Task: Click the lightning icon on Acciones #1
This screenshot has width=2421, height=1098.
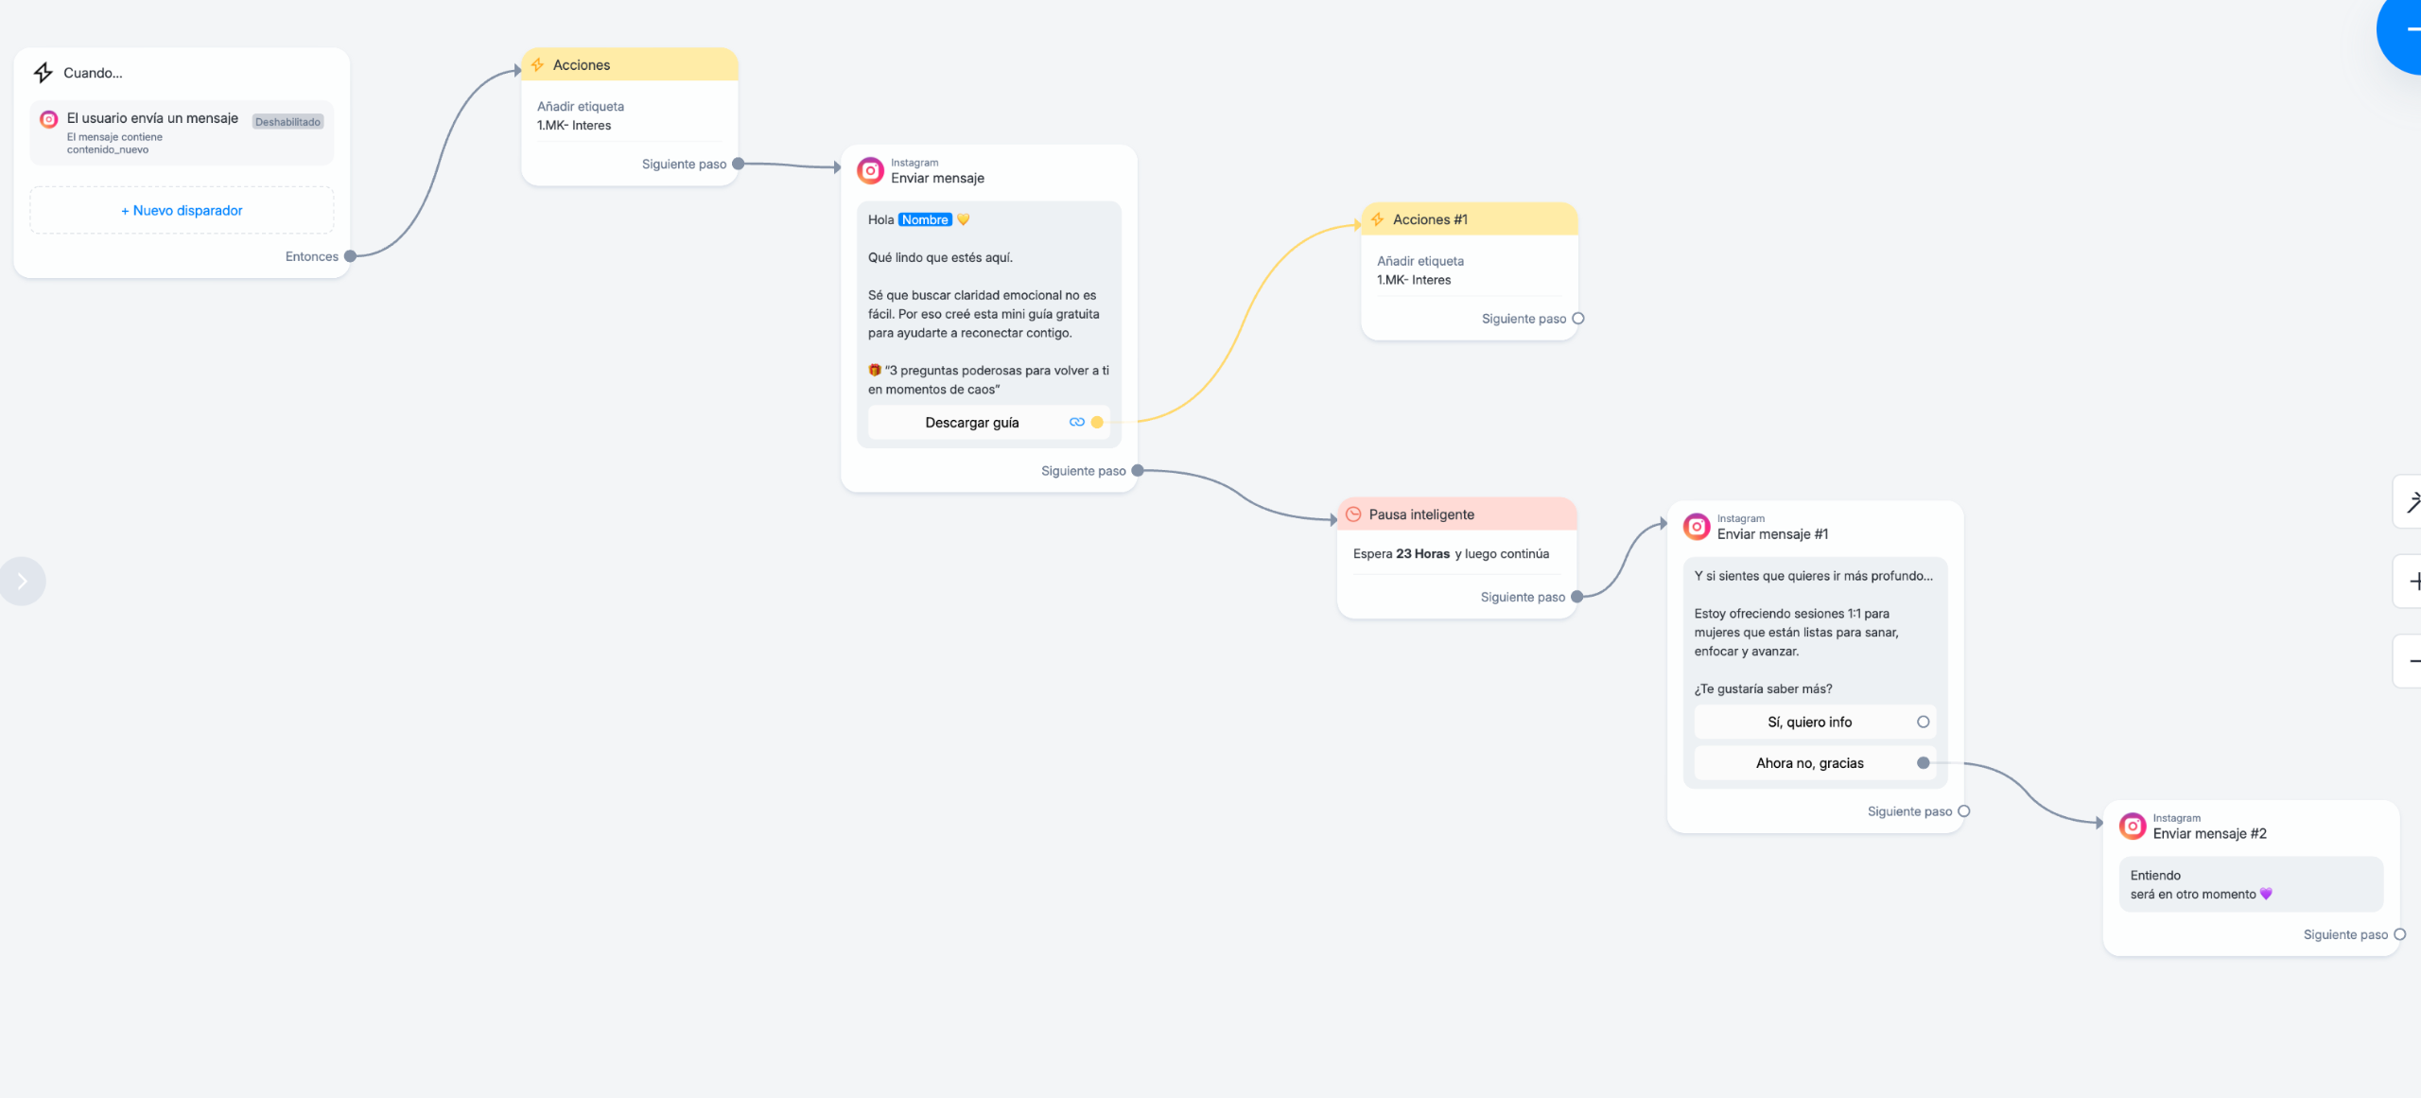Action: [1378, 219]
